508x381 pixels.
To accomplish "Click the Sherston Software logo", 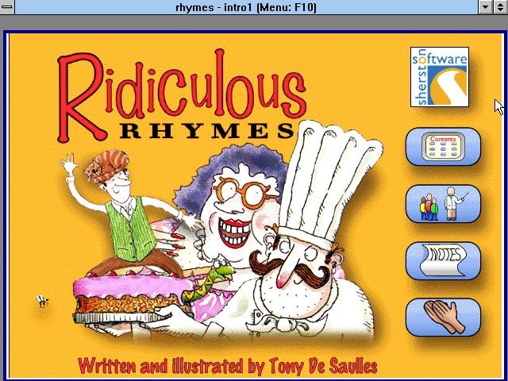I will 440,77.
